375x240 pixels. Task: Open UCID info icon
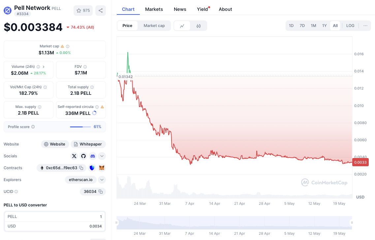[16, 192]
